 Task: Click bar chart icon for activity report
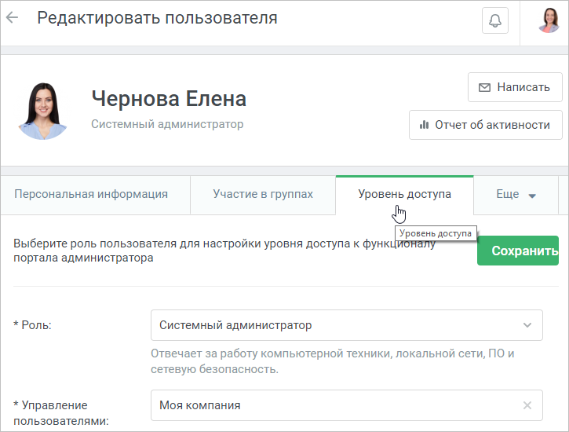424,125
